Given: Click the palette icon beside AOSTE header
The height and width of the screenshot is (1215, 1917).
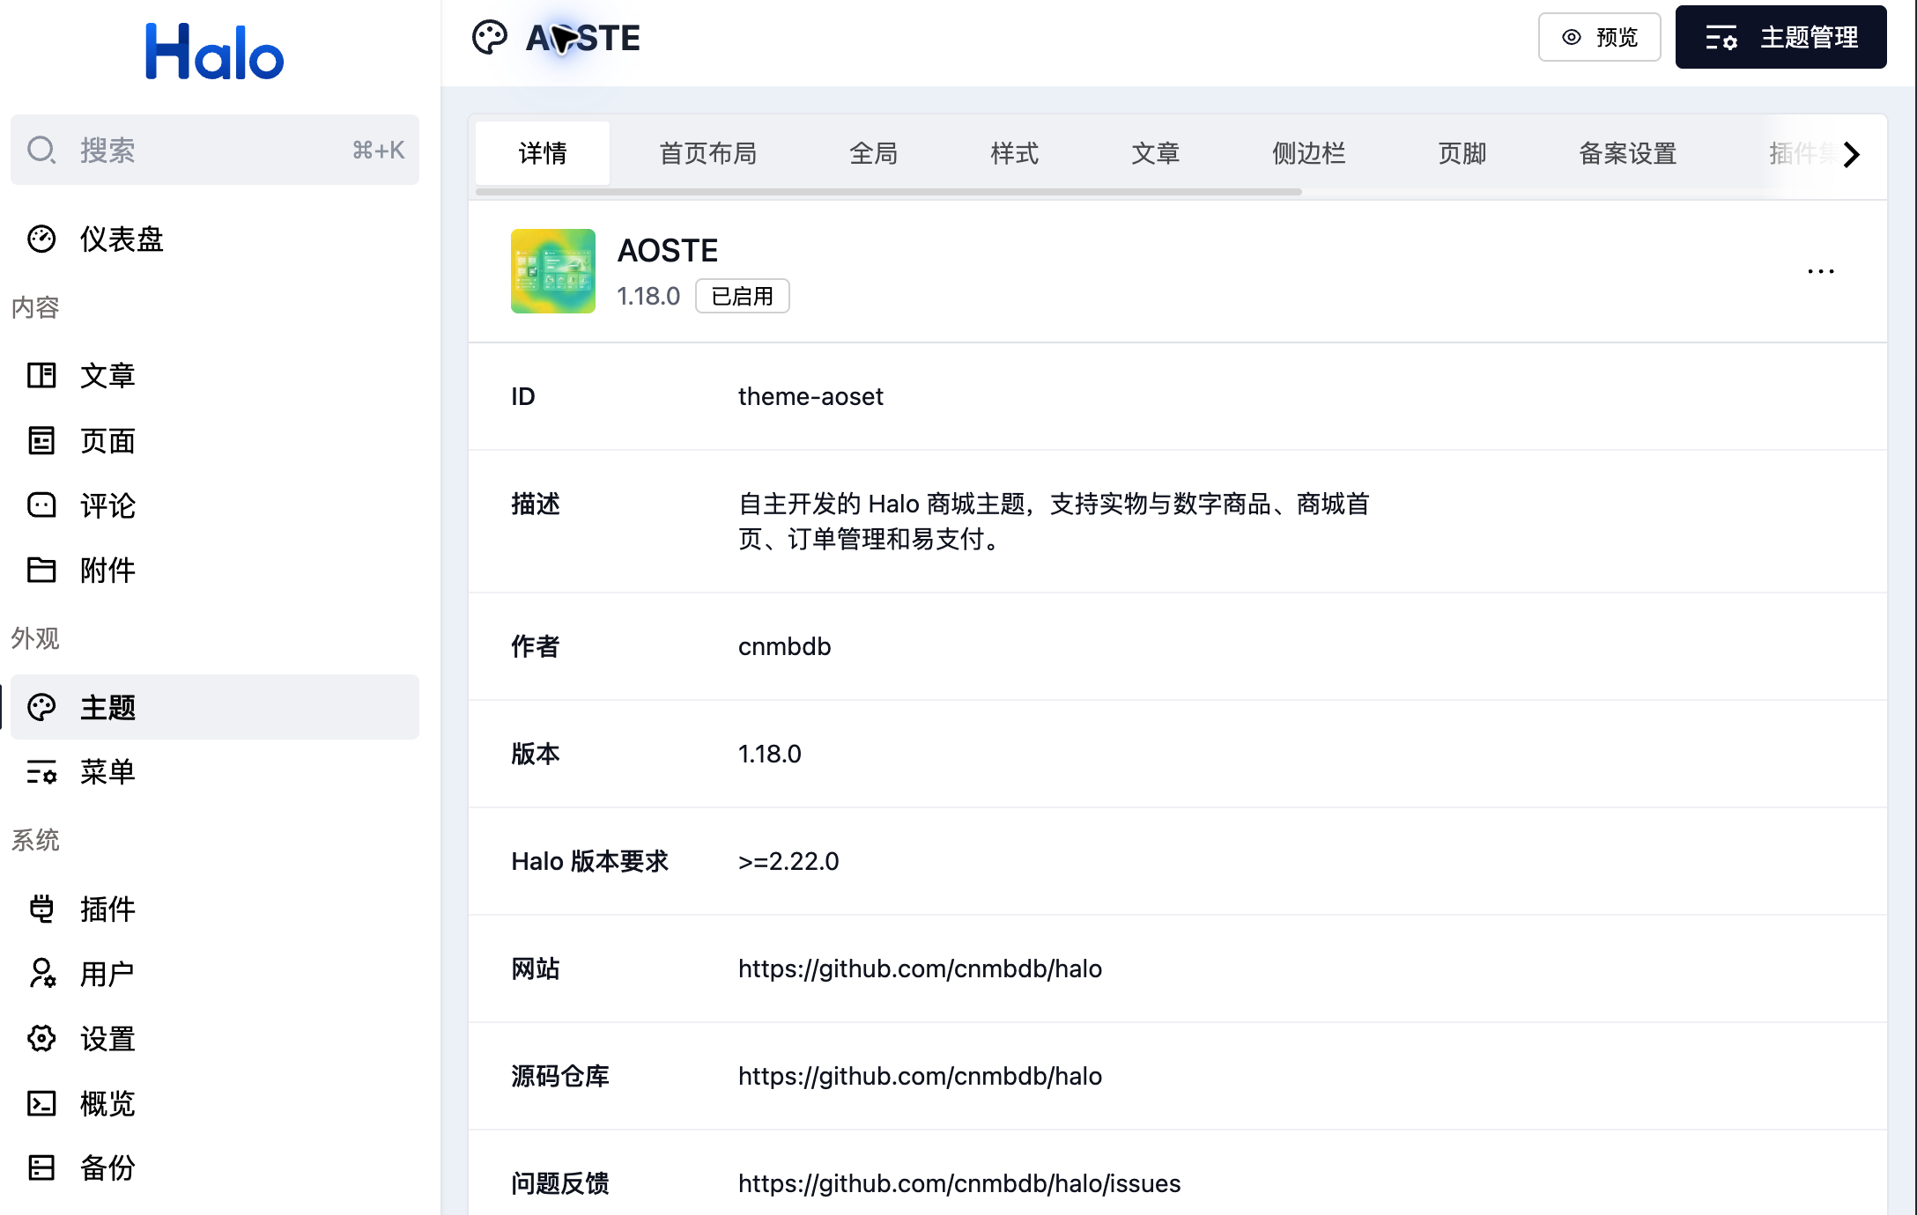Looking at the screenshot, I should (x=490, y=38).
